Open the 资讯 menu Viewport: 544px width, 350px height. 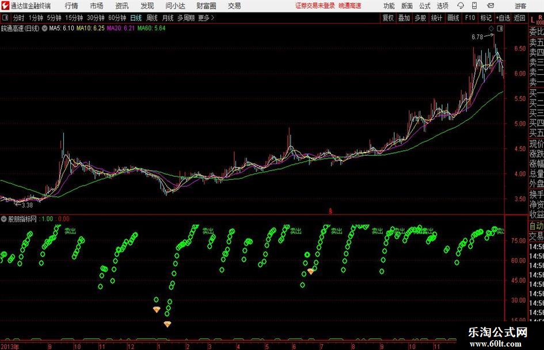point(122,6)
